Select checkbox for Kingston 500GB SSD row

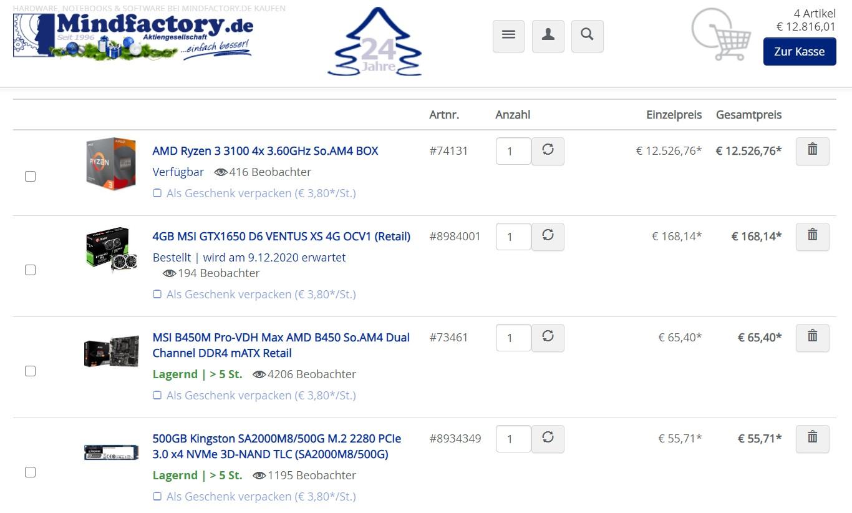[30, 472]
